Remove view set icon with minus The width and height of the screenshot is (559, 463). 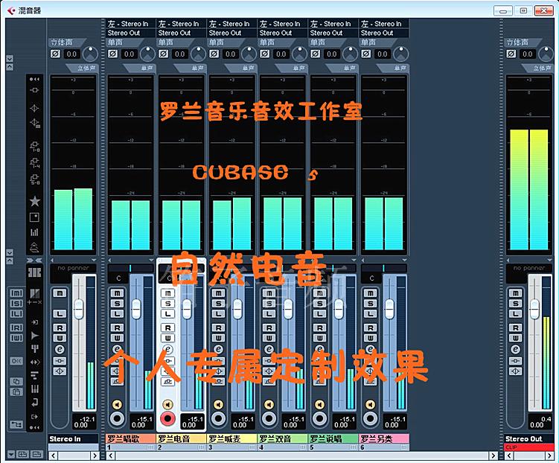tap(36, 455)
